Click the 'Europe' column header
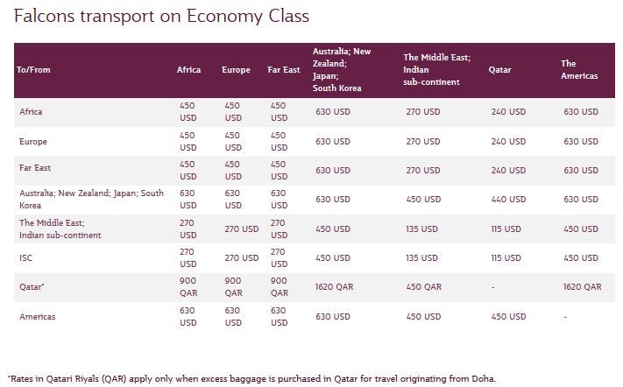Screen dimensions: 623x387 (236, 70)
